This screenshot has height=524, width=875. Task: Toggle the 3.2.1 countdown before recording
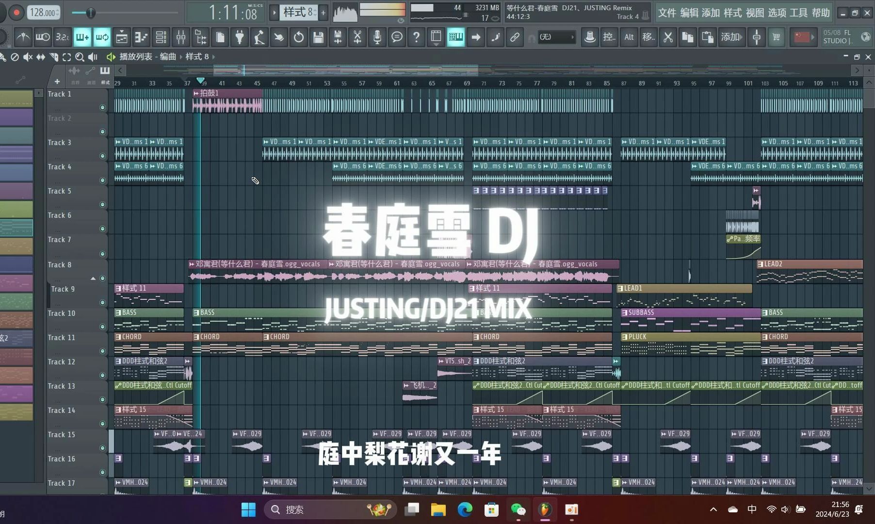pyautogui.click(x=62, y=37)
